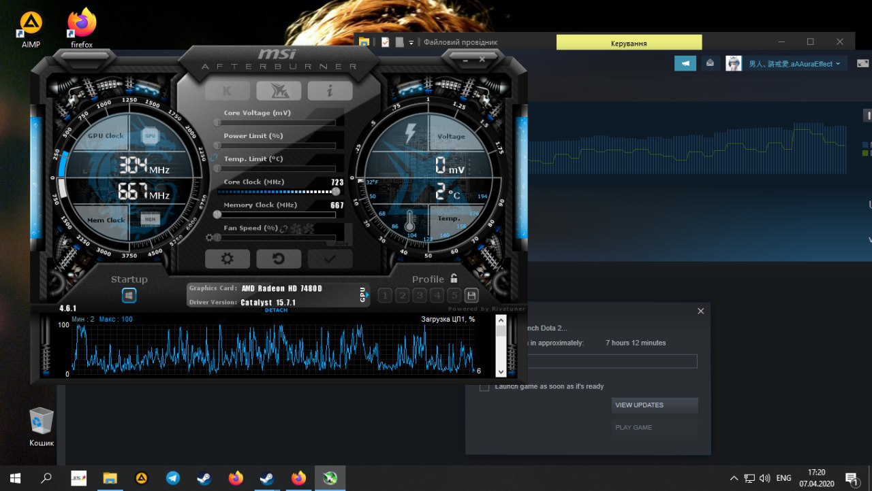
Task: Click the Memory Clock slider handle
Action: 217,214
